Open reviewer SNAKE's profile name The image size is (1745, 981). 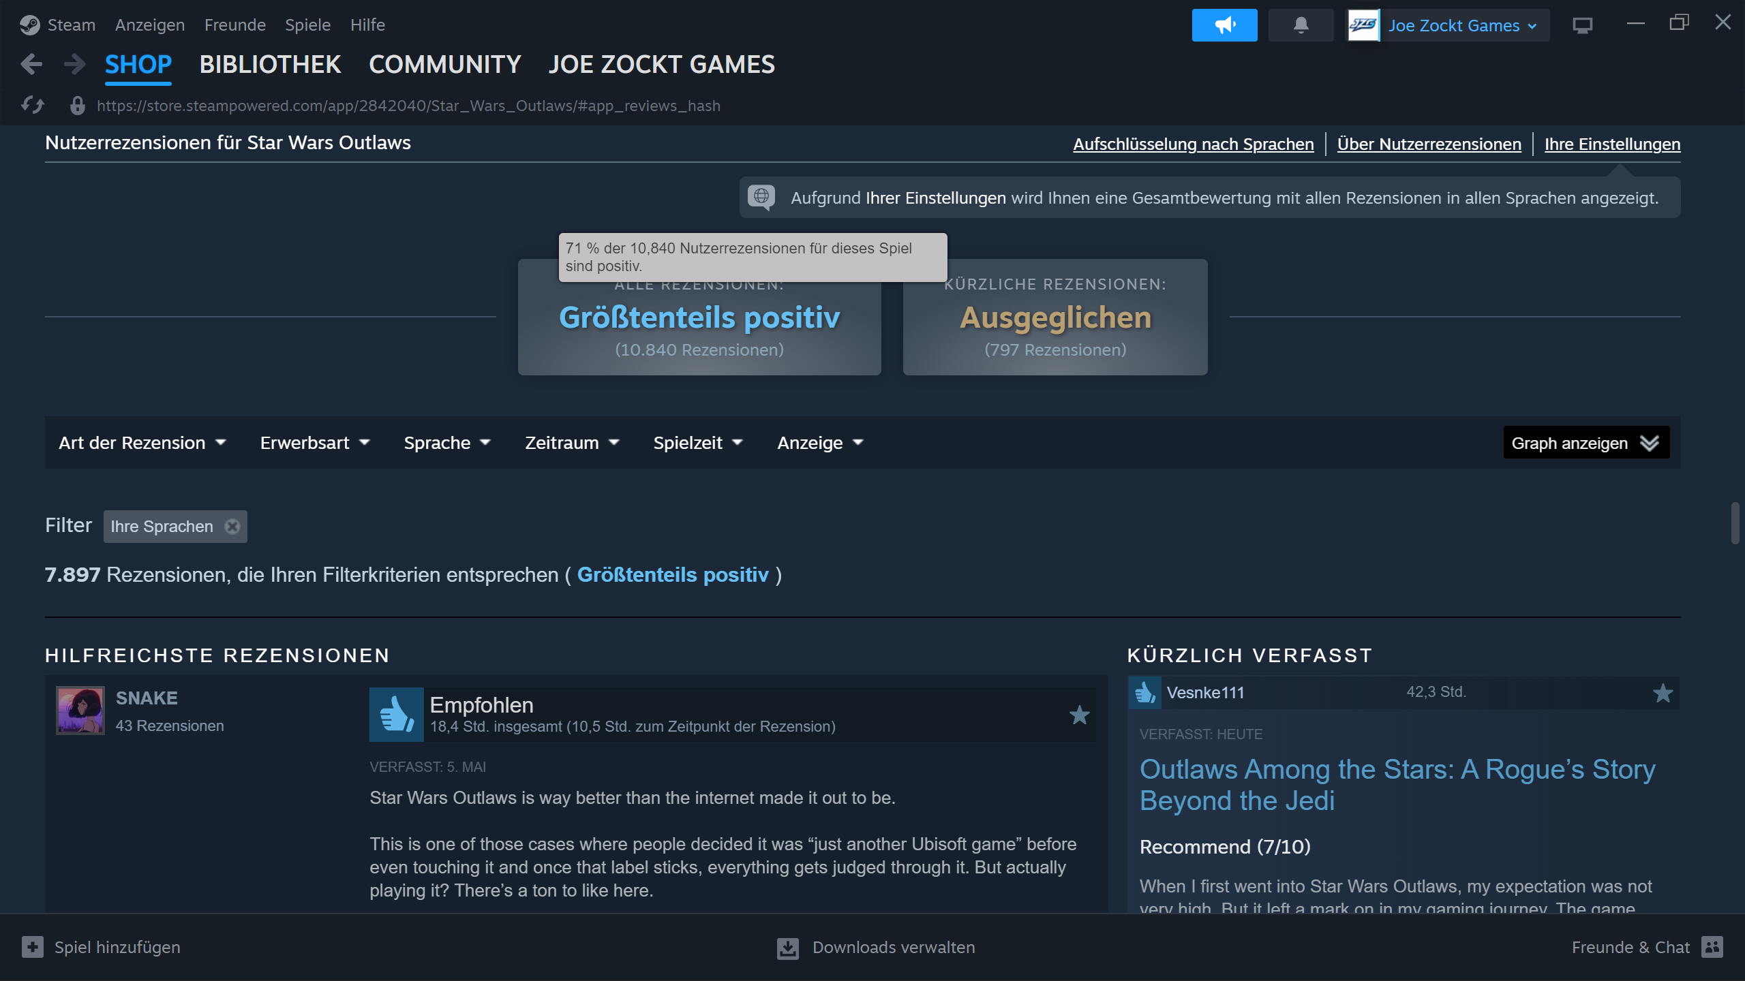tap(147, 698)
